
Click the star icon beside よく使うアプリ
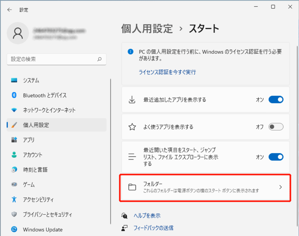132,127
